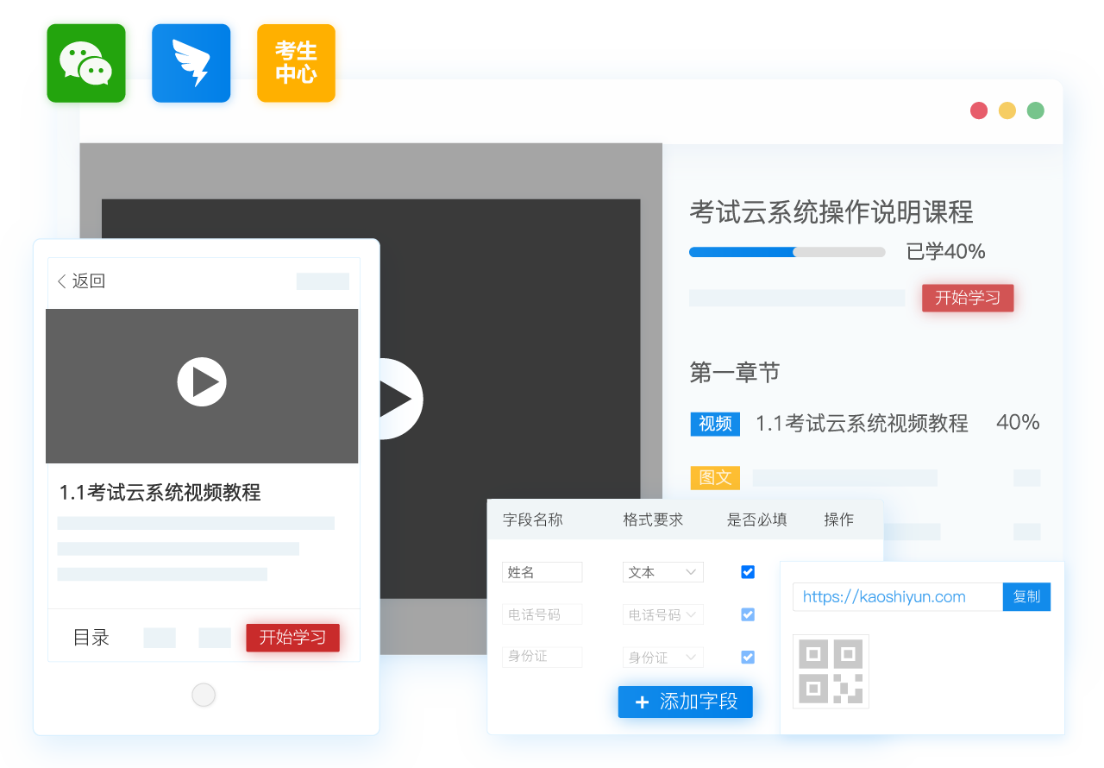1104x768 pixels.
Task: Tap the tablet home button circle
Action: (204, 695)
